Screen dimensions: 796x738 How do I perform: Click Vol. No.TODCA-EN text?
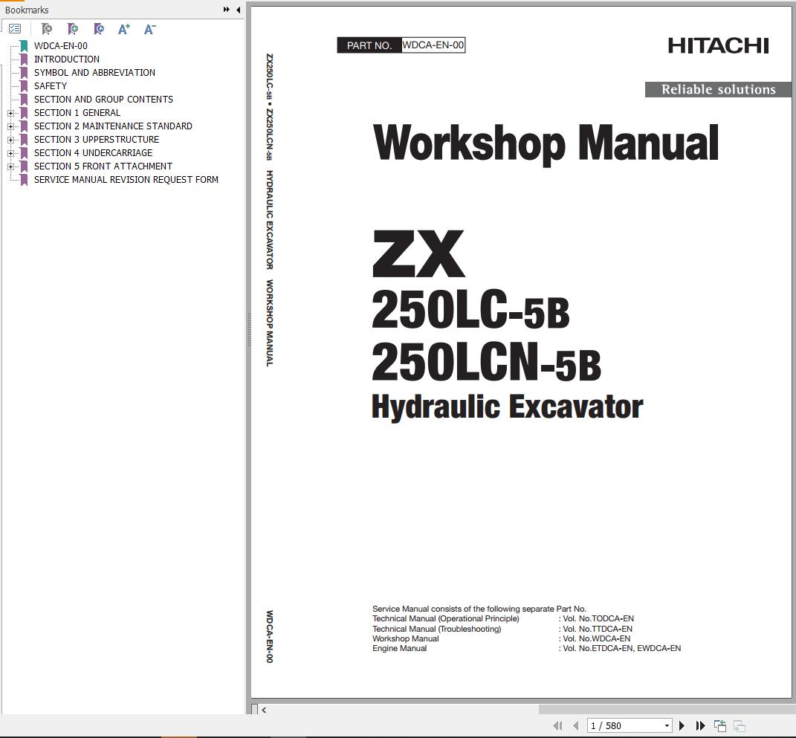(x=598, y=618)
